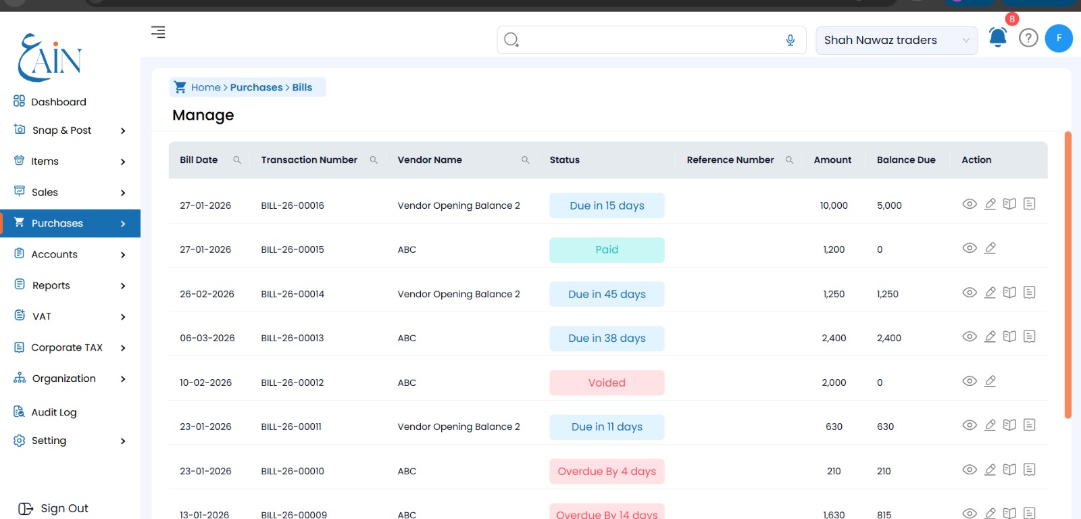Click Home in the breadcrumb

point(205,88)
